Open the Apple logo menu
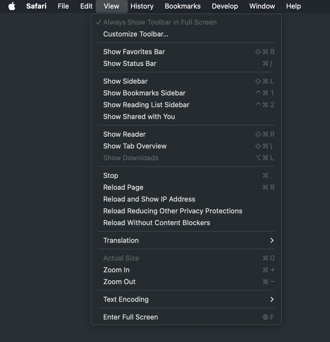Screen dimensions: 330x342 point(12,6)
